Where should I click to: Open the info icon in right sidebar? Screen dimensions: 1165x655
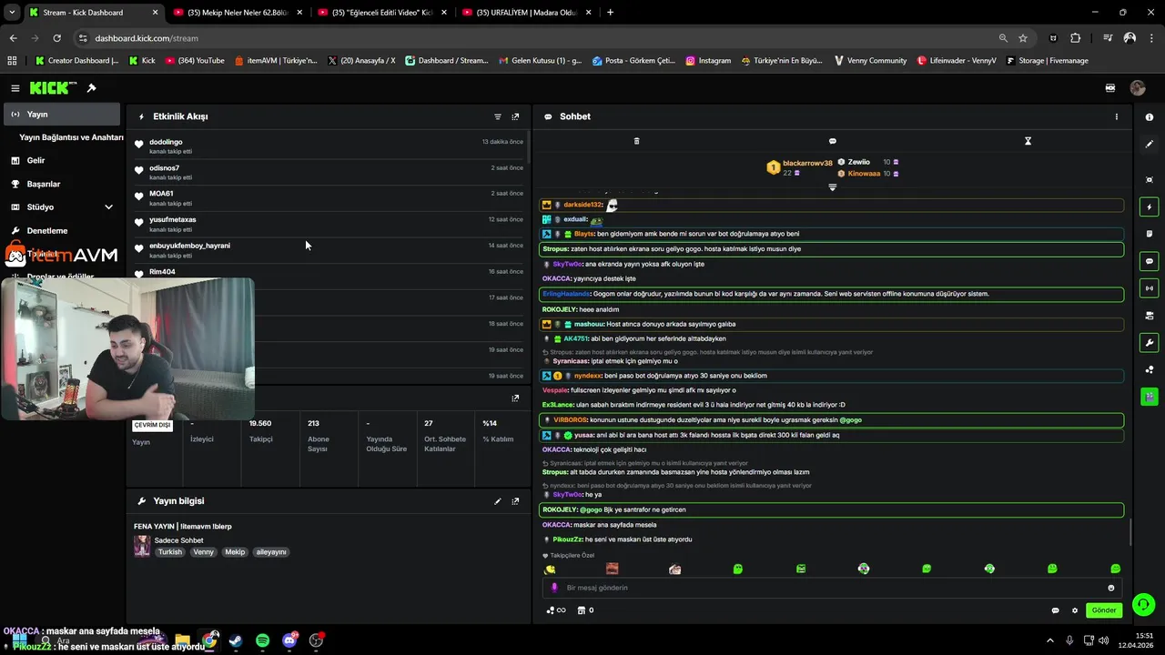[1150, 117]
